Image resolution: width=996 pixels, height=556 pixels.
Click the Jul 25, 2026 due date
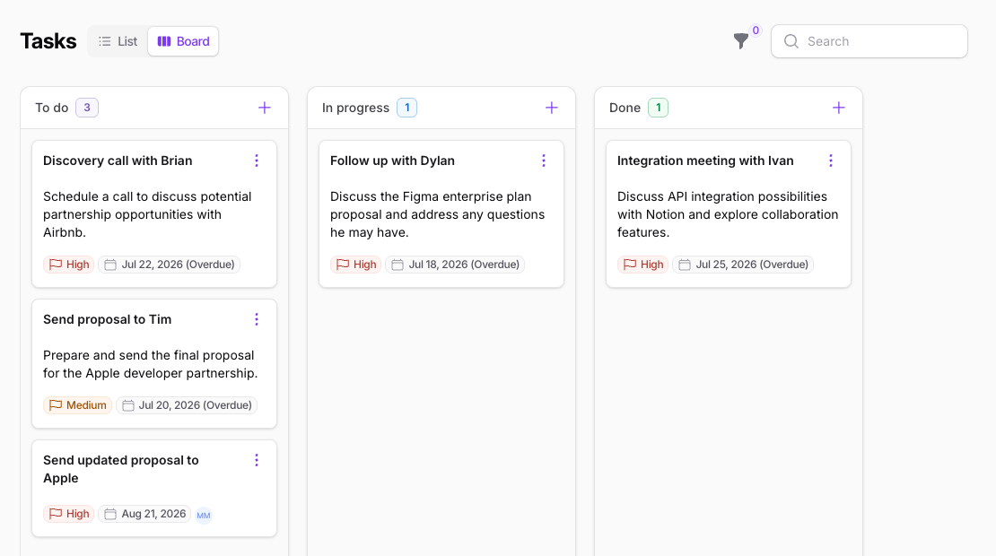[x=743, y=265]
